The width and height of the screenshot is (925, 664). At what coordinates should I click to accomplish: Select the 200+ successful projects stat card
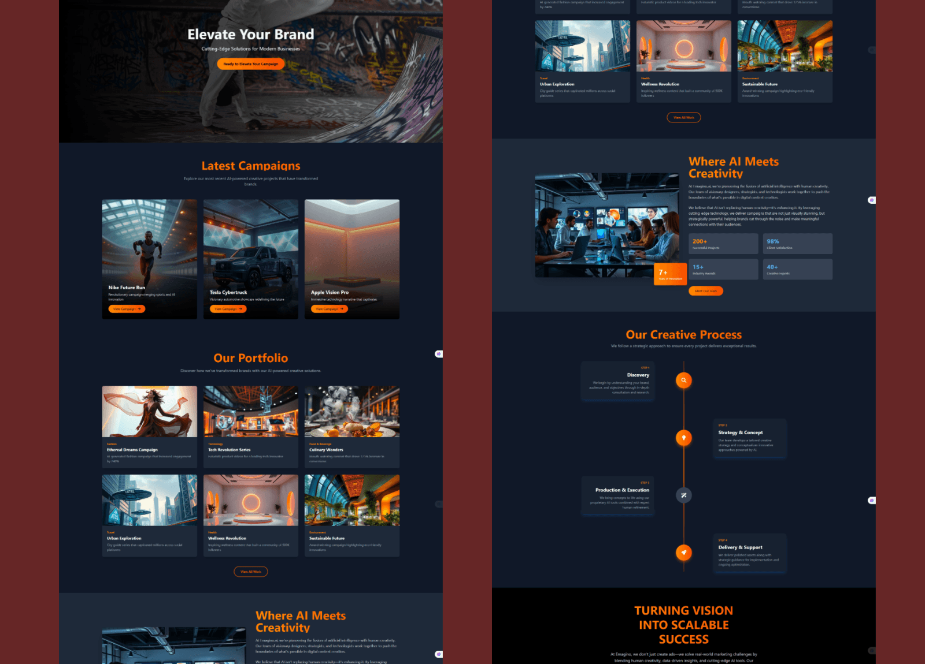tap(723, 244)
